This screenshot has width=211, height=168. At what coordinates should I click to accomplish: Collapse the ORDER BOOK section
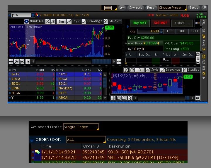coord(32,140)
